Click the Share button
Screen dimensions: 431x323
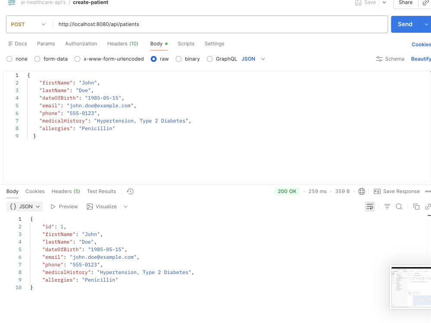[x=406, y=3]
